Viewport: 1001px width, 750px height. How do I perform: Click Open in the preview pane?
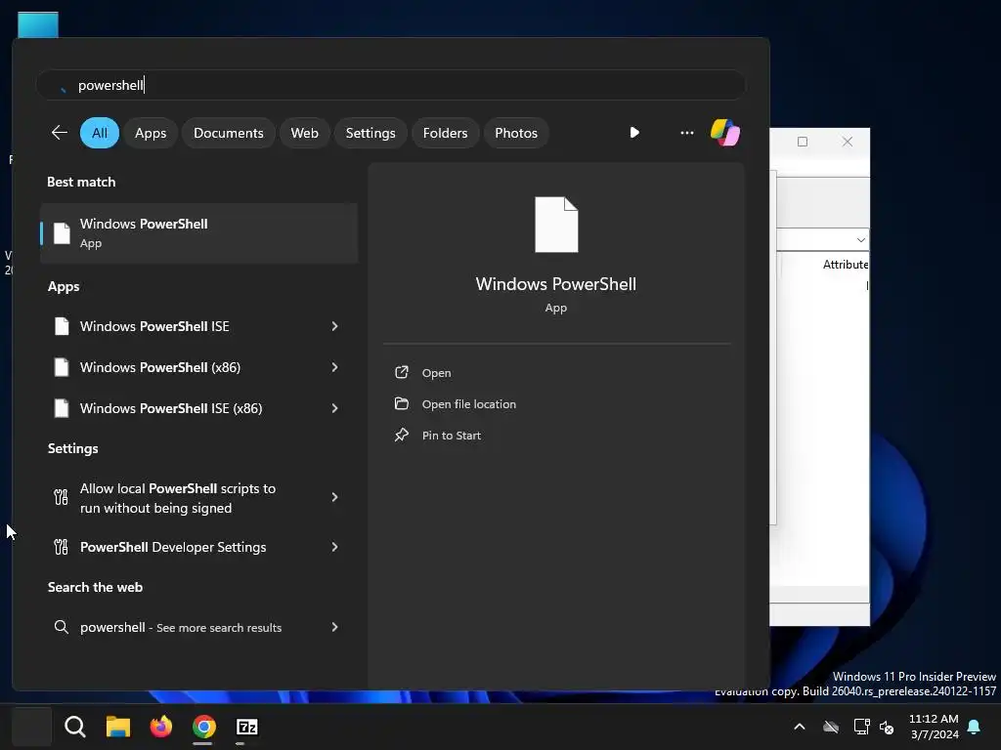pyautogui.click(x=437, y=373)
